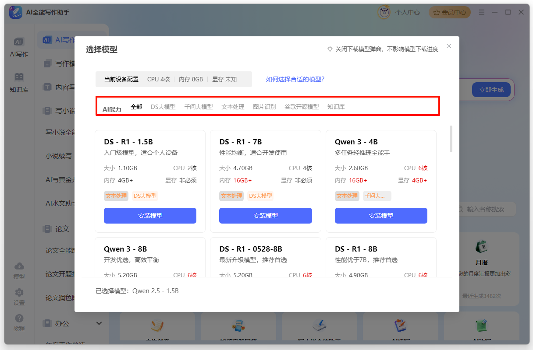
Task: Click the AI写作 sidebar icon
Action: pyautogui.click(x=18, y=42)
